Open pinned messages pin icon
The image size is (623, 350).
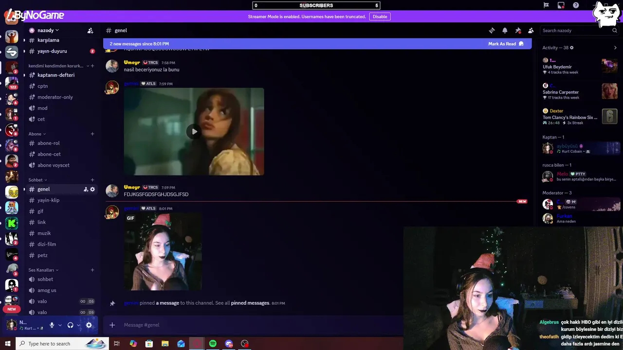(x=518, y=30)
